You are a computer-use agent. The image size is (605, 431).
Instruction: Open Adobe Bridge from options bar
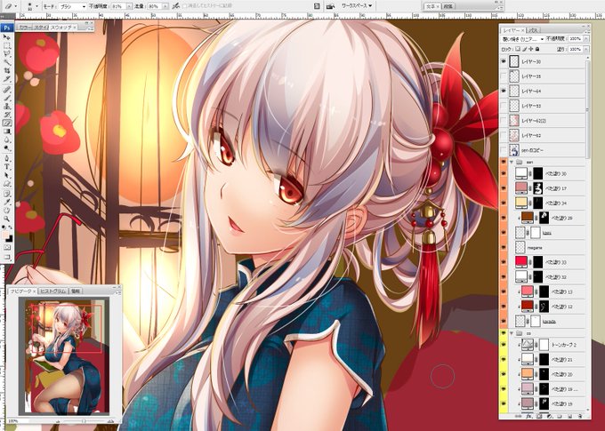tap(331, 6)
